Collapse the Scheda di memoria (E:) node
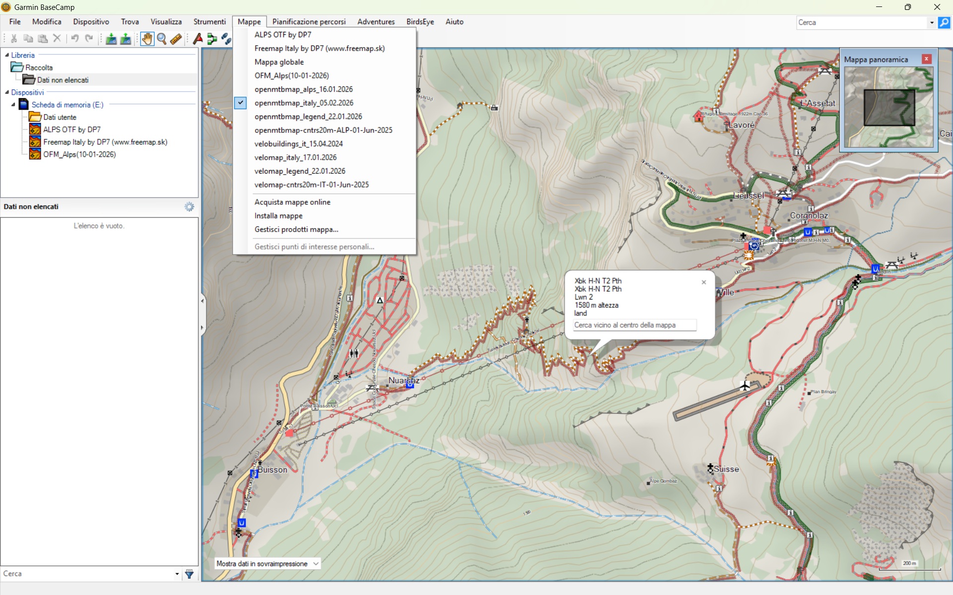The width and height of the screenshot is (953, 595). point(13,105)
